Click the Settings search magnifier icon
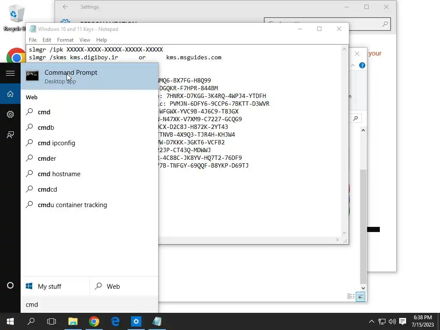This screenshot has width=440, height=330. point(385,24)
